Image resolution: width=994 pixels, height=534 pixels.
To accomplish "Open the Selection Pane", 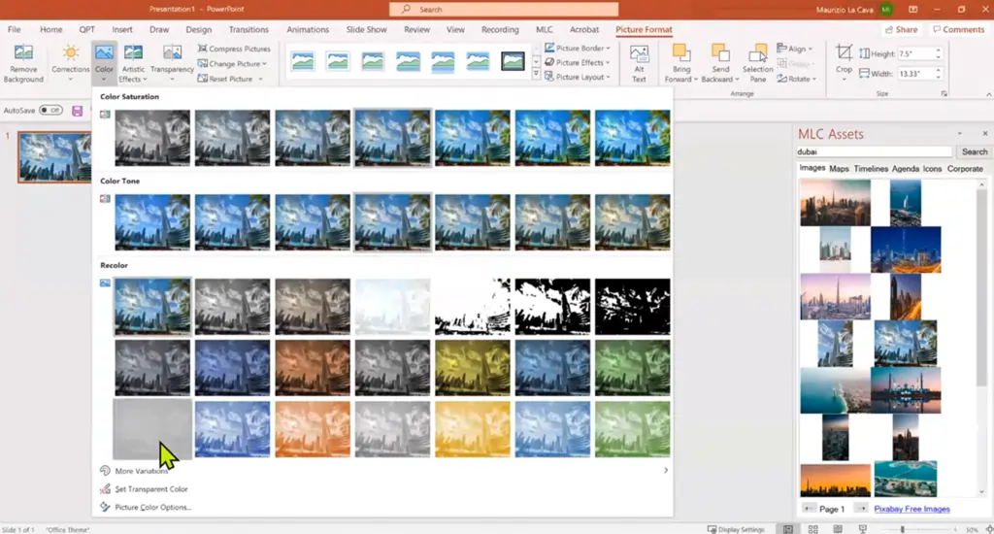I will coord(757,63).
